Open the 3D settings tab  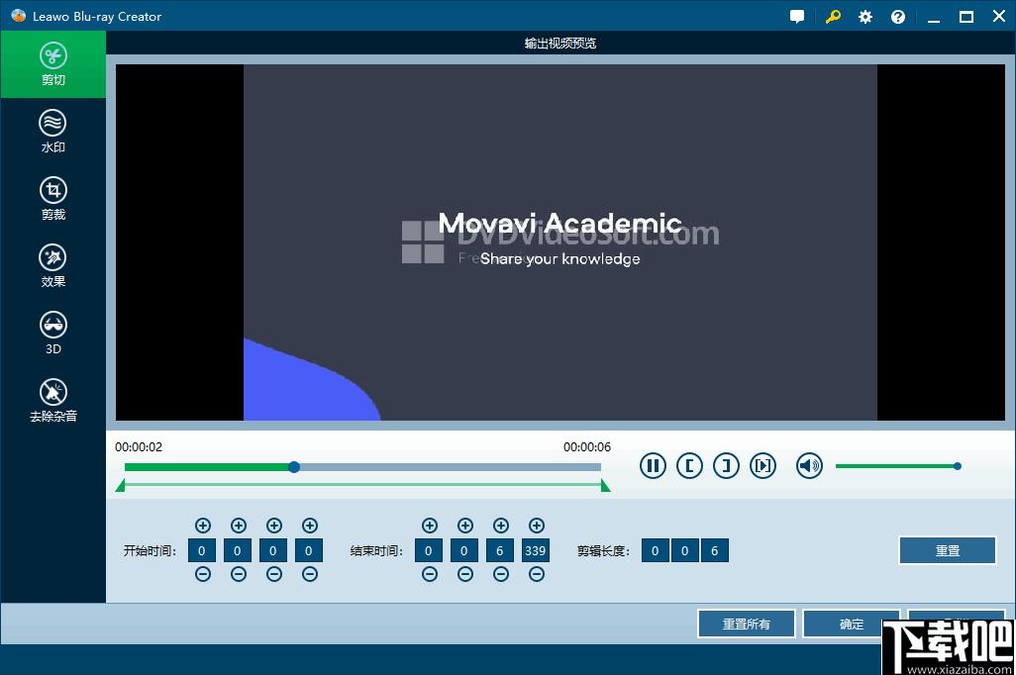click(53, 334)
